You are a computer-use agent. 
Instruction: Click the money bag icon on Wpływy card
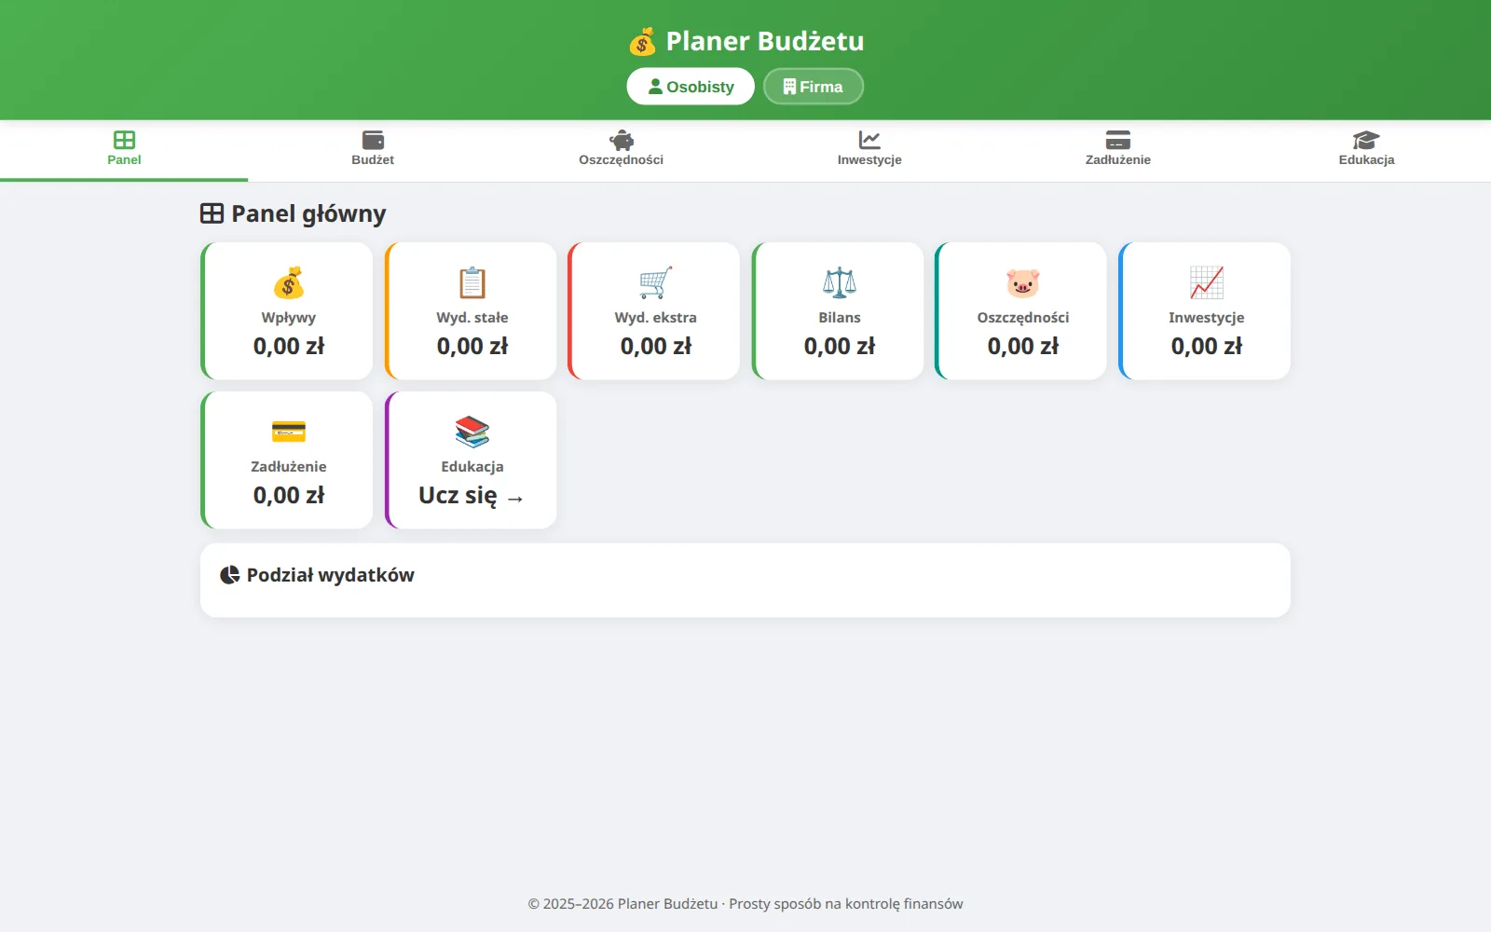(289, 282)
